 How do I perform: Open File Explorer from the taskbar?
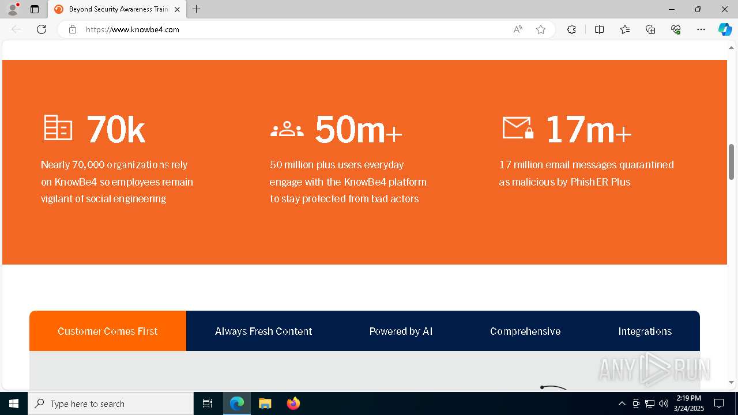coord(265,403)
